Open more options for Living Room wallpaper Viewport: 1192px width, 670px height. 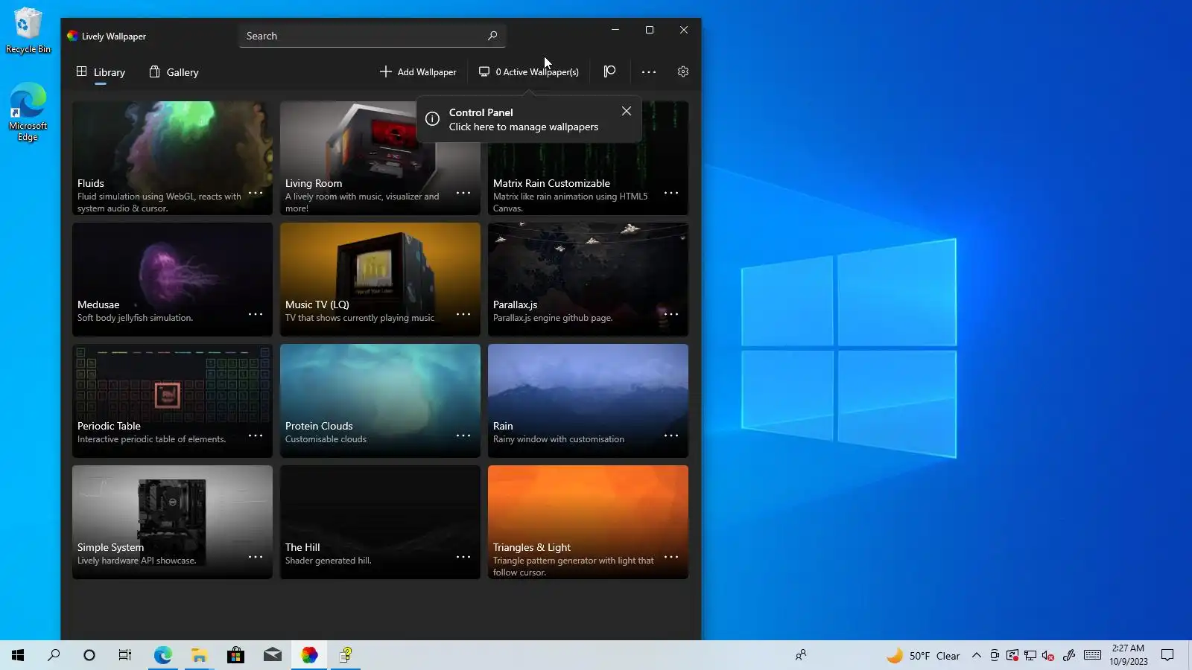click(x=463, y=193)
